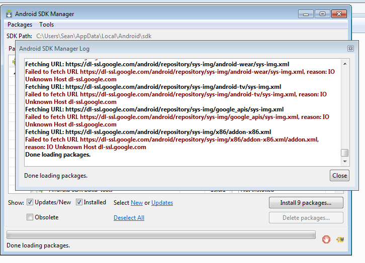Click the log scrollbar down arrow
The height and width of the screenshot is (263, 365).
(x=345, y=161)
